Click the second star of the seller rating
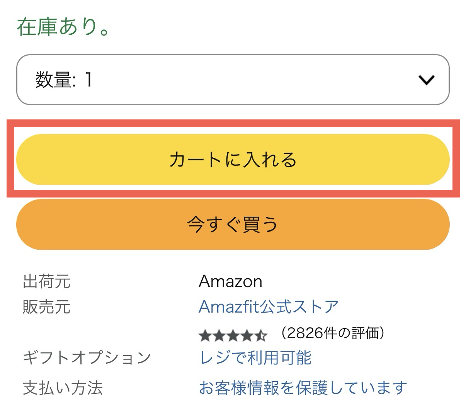The image size is (466, 412). tap(219, 335)
